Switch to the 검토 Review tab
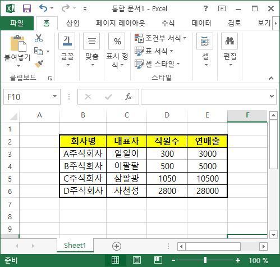280x267 pixels. pyautogui.click(x=235, y=23)
